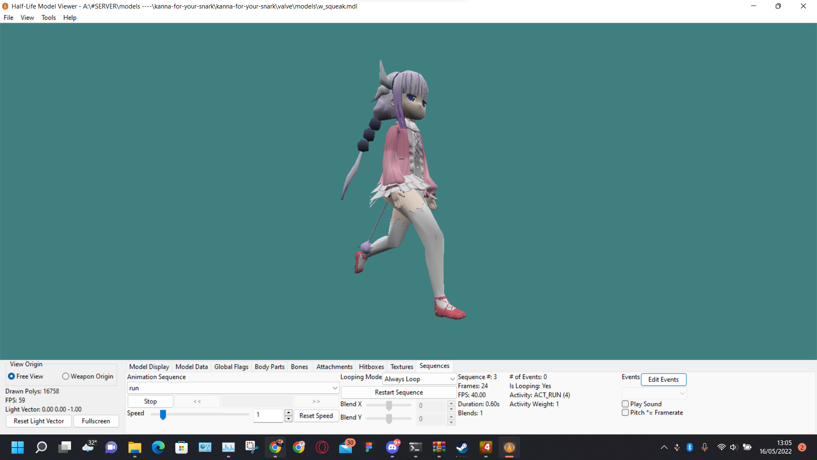
Task: Click the Speed slider handle
Action: click(x=163, y=414)
